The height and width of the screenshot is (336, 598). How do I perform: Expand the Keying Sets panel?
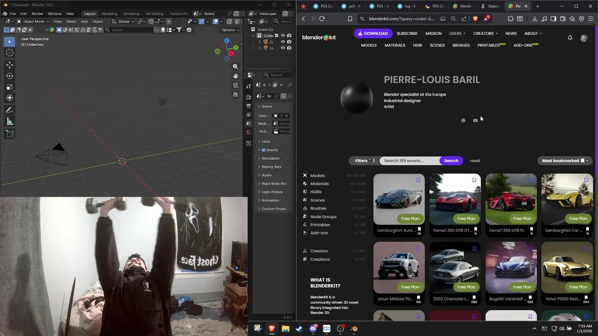[274, 167]
